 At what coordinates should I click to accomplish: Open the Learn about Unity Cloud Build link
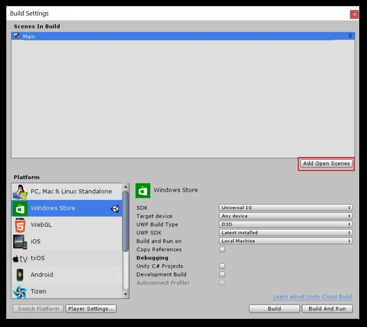(x=312, y=297)
